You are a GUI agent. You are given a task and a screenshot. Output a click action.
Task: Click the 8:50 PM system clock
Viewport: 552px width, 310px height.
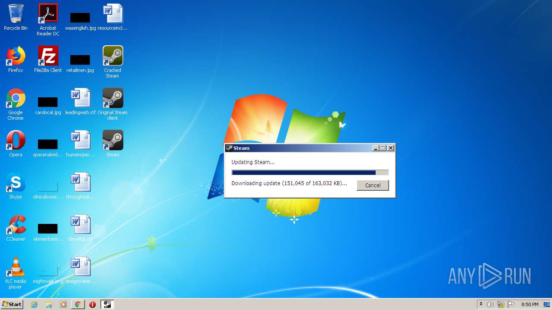[530, 304]
